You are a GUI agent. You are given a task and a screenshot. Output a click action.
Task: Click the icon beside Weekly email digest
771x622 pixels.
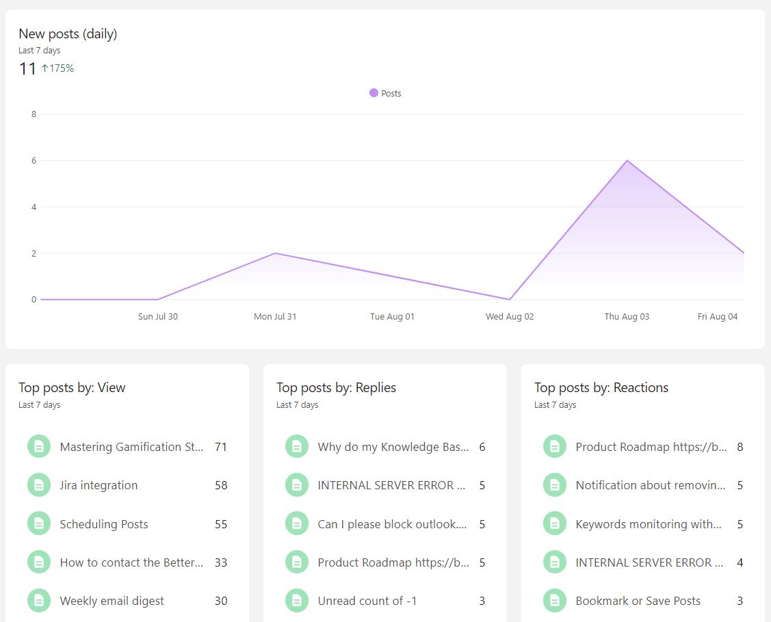coord(39,601)
